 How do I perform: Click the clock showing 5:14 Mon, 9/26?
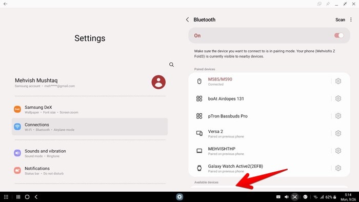coord(348,197)
